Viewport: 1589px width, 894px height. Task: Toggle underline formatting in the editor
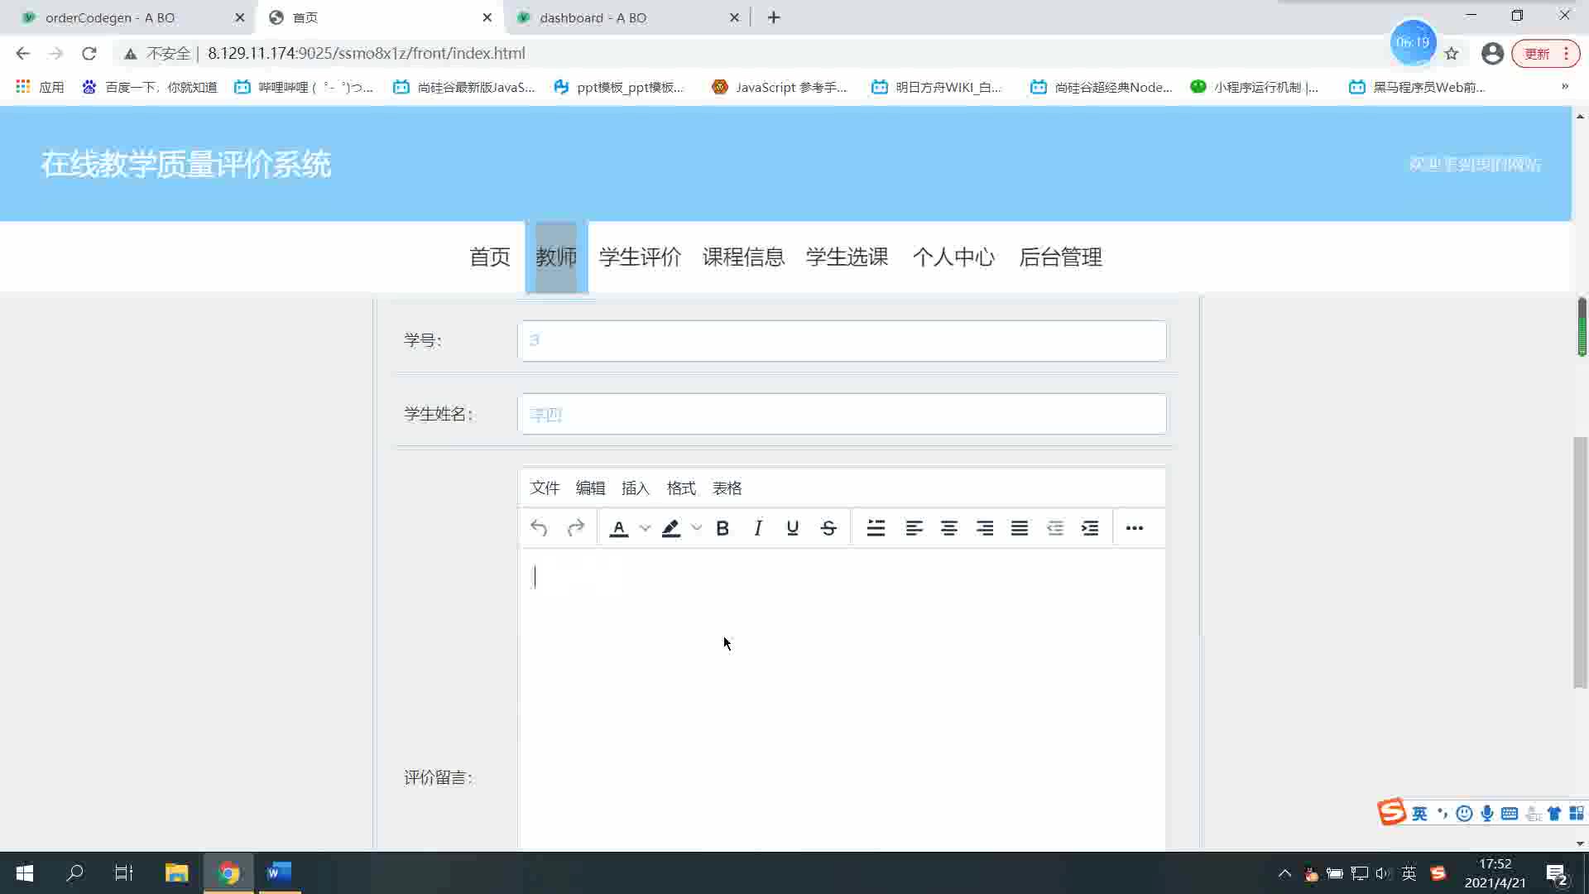tap(793, 528)
